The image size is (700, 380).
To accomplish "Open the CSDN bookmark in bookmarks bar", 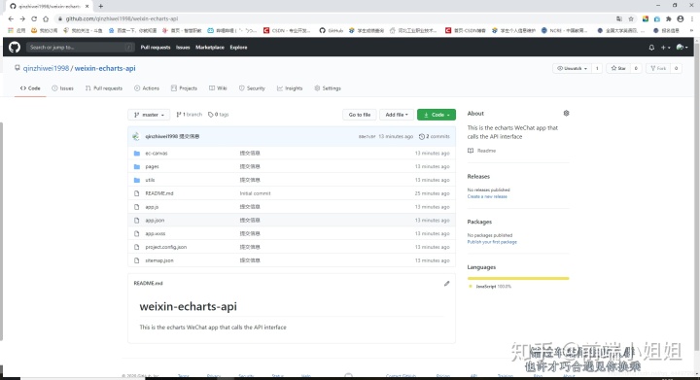I will click(288, 30).
